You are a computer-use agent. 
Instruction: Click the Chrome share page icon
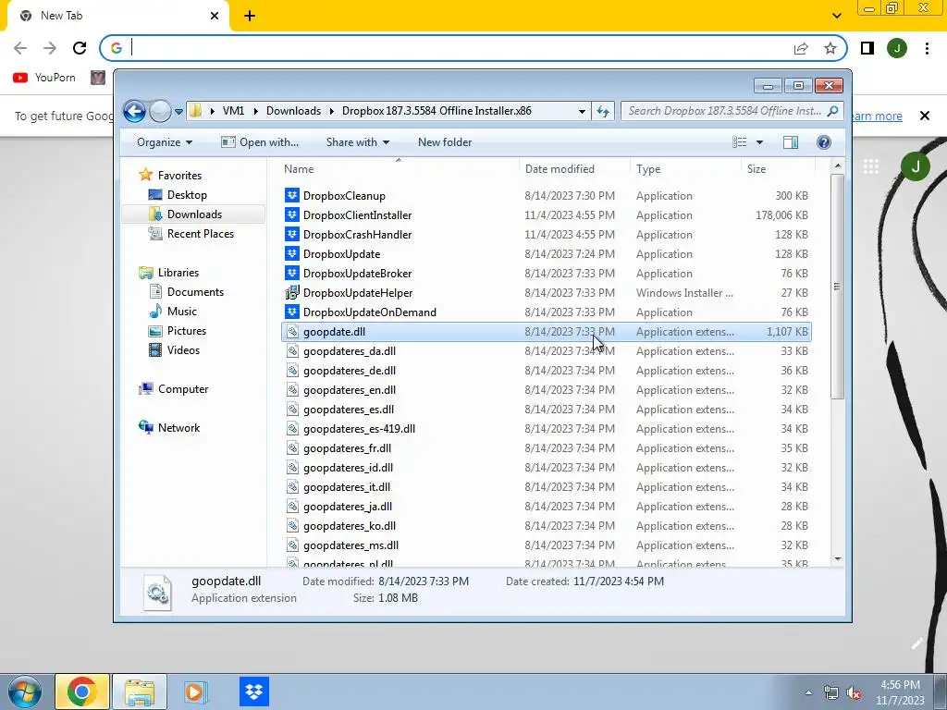(x=801, y=48)
